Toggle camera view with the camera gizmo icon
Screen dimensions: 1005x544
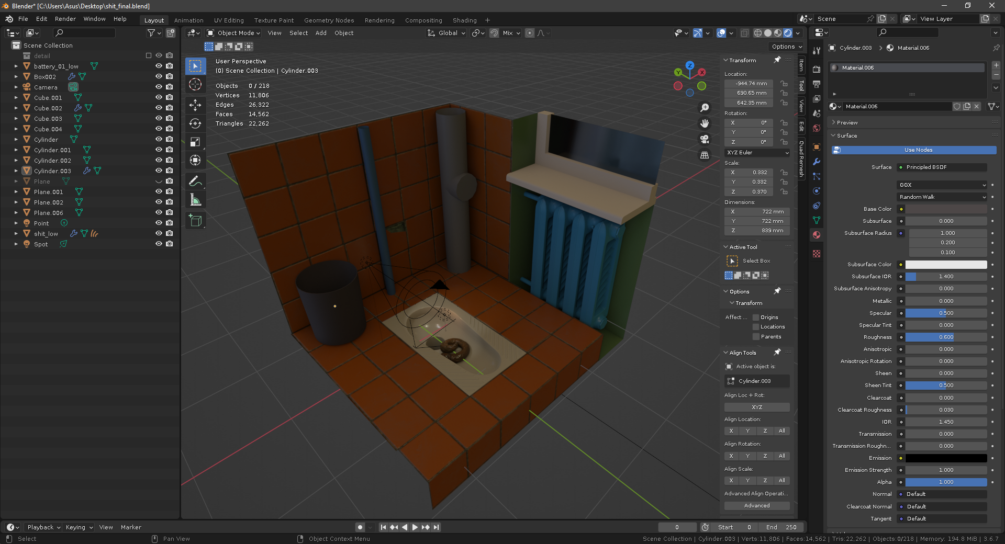pyautogui.click(x=705, y=139)
